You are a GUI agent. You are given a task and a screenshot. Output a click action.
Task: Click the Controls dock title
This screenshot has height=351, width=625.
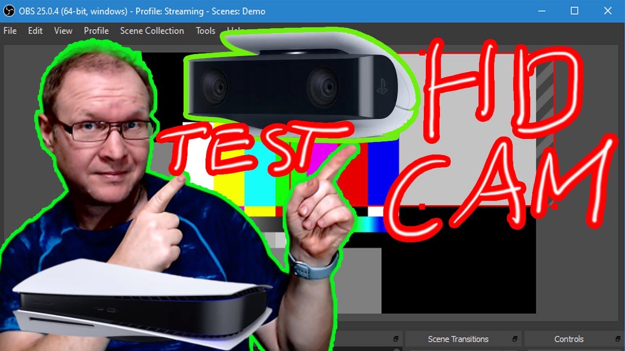coord(569,339)
